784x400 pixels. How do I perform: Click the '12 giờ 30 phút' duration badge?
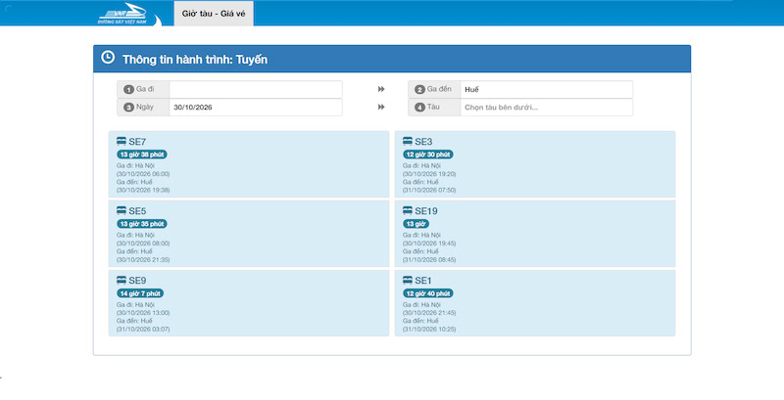[428, 155]
